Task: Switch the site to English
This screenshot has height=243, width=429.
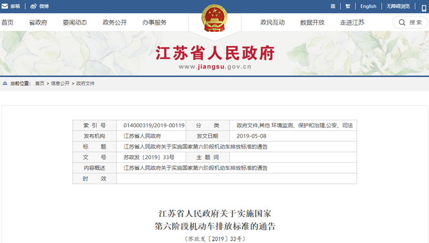Action: 368,6
